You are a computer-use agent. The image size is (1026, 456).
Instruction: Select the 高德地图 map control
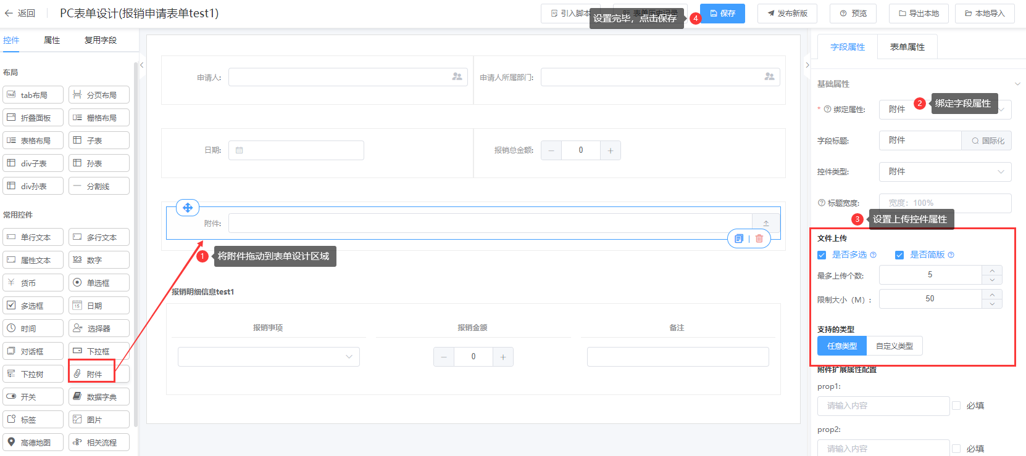point(35,442)
